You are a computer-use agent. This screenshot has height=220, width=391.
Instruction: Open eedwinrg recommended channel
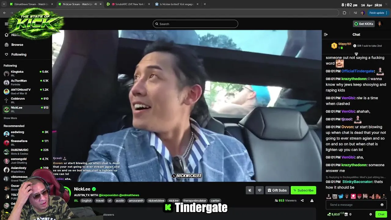(x=26, y=134)
